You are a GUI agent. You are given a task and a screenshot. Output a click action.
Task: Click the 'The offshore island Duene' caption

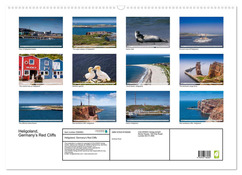tap(28, 123)
